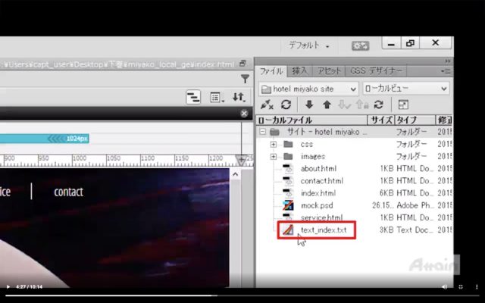
Task: Click the connect to remote server icon
Action: [x=267, y=105]
